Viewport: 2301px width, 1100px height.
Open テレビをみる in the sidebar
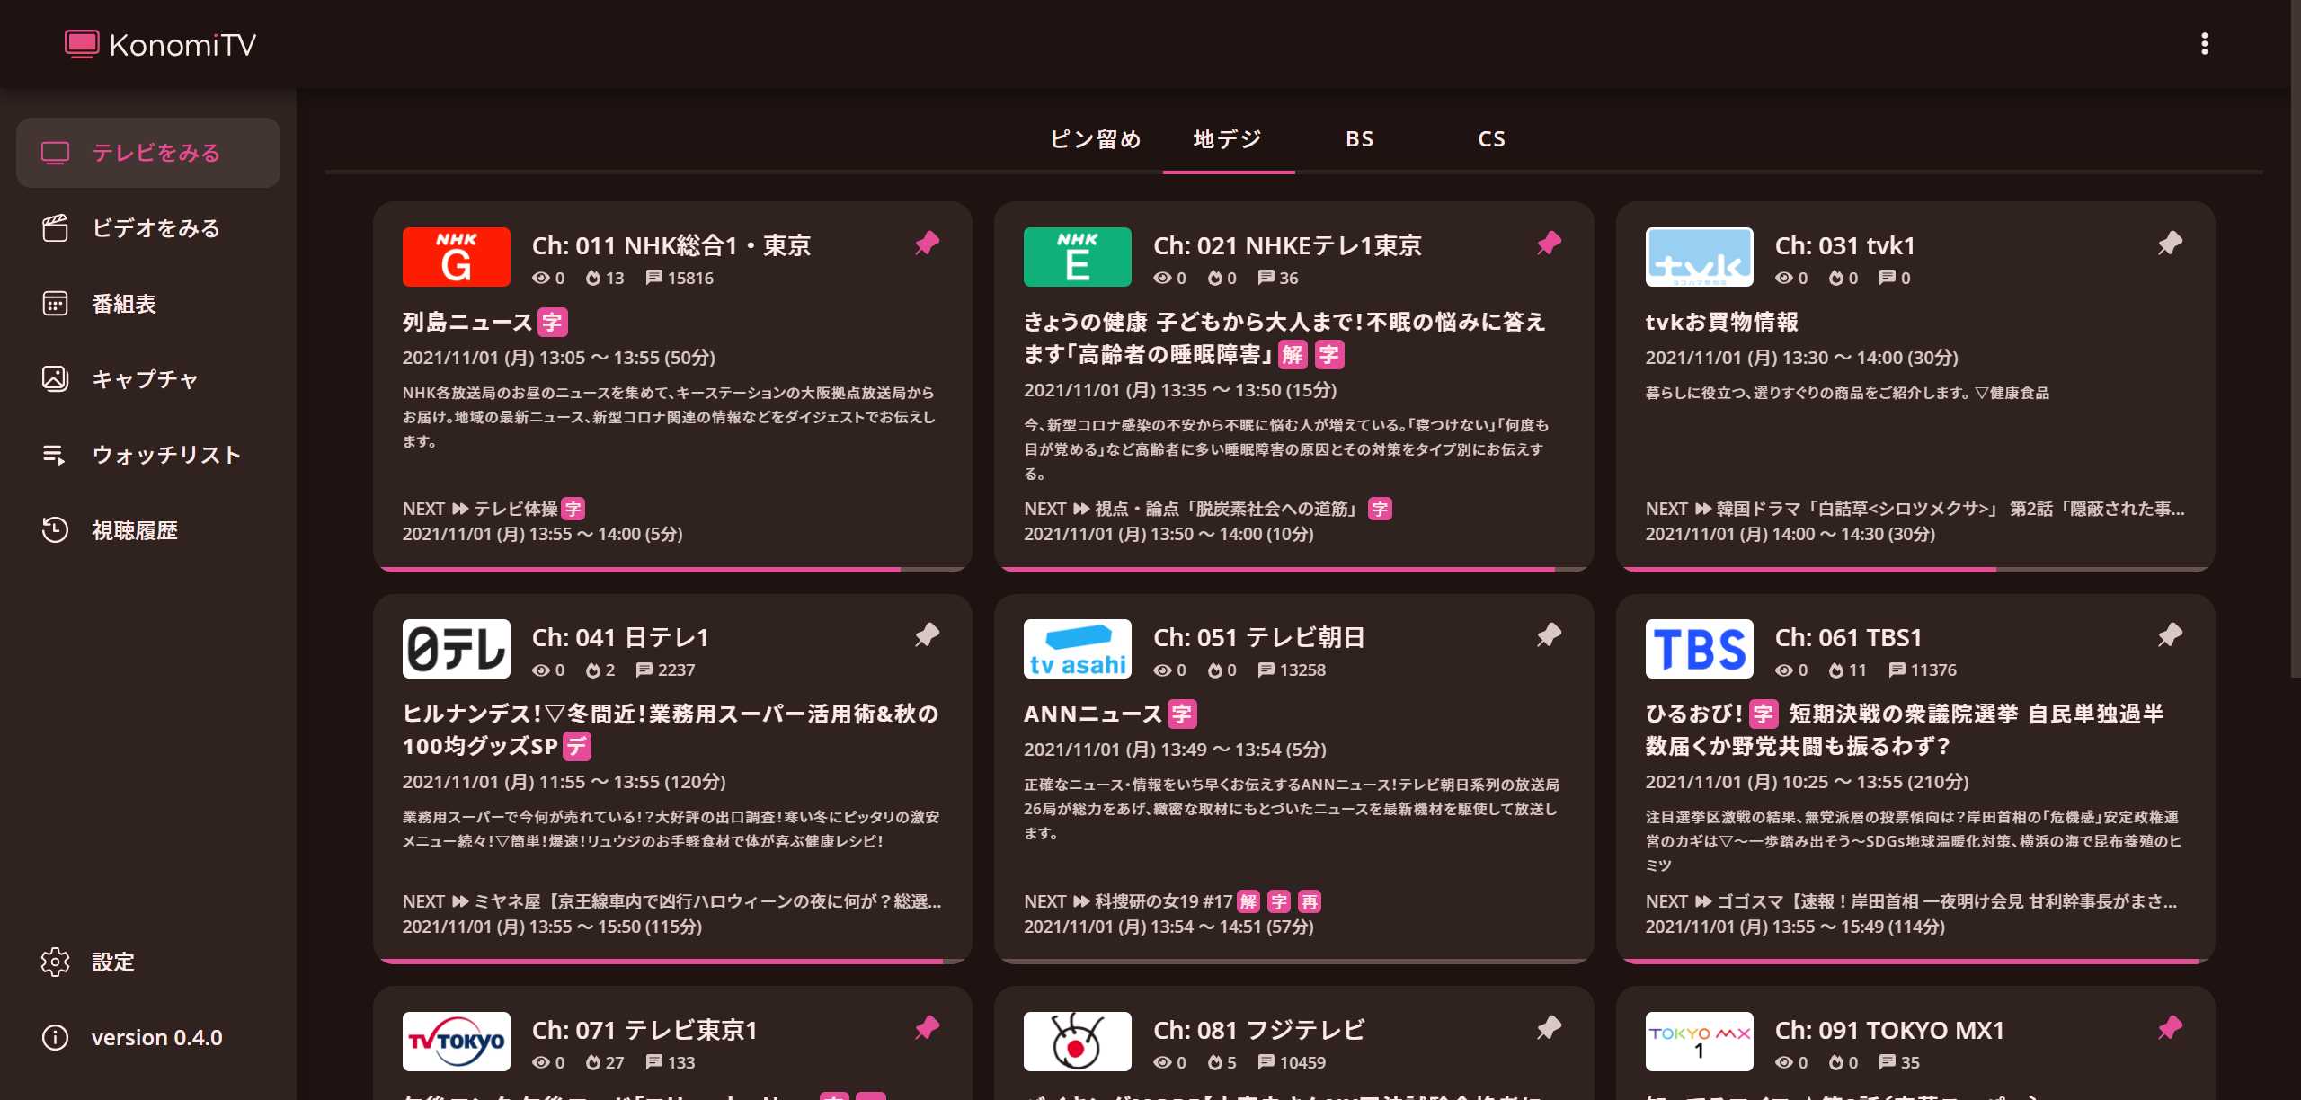[148, 153]
